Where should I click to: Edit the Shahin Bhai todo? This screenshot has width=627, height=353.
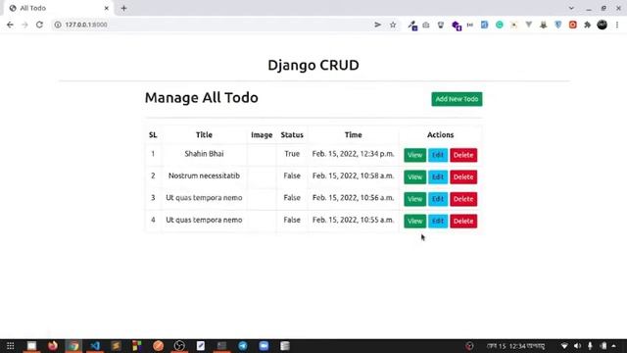(x=438, y=155)
